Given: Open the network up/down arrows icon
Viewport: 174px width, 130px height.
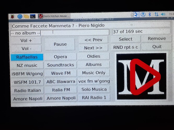Looking at the screenshot, I should (156, 14).
